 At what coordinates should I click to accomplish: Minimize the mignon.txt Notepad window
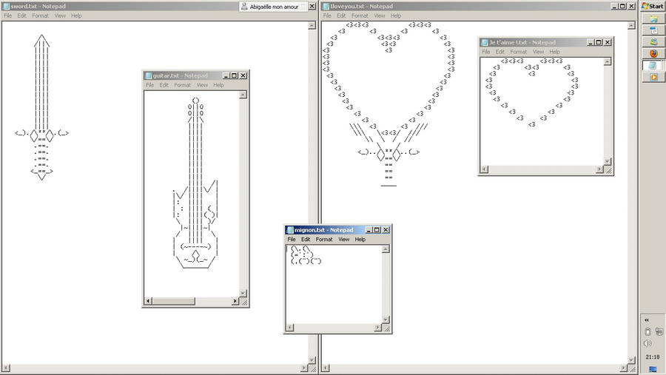coord(369,230)
